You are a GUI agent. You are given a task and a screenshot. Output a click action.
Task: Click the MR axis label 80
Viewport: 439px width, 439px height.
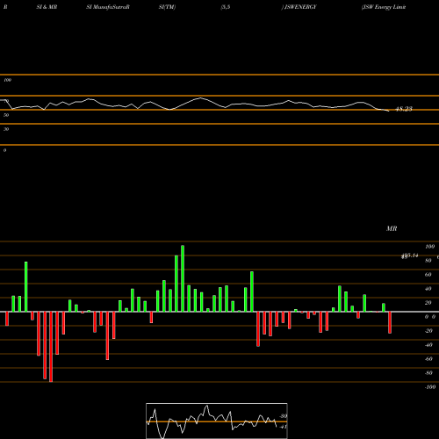(428, 261)
